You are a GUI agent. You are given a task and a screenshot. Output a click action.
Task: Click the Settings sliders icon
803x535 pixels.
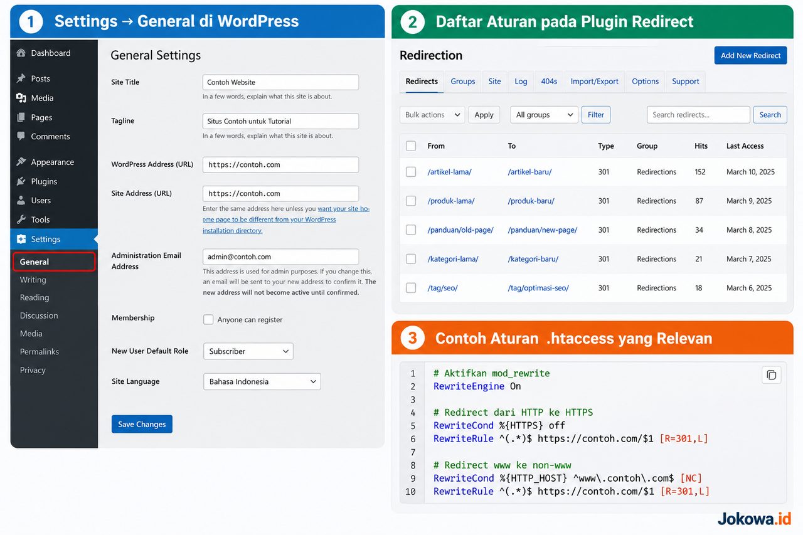pos(21,239)
